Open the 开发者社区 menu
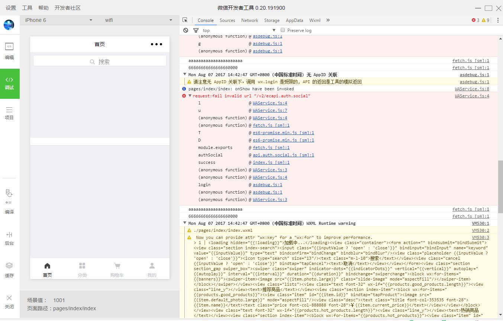The width and height of the screenshot is (503, 321). 68,8
